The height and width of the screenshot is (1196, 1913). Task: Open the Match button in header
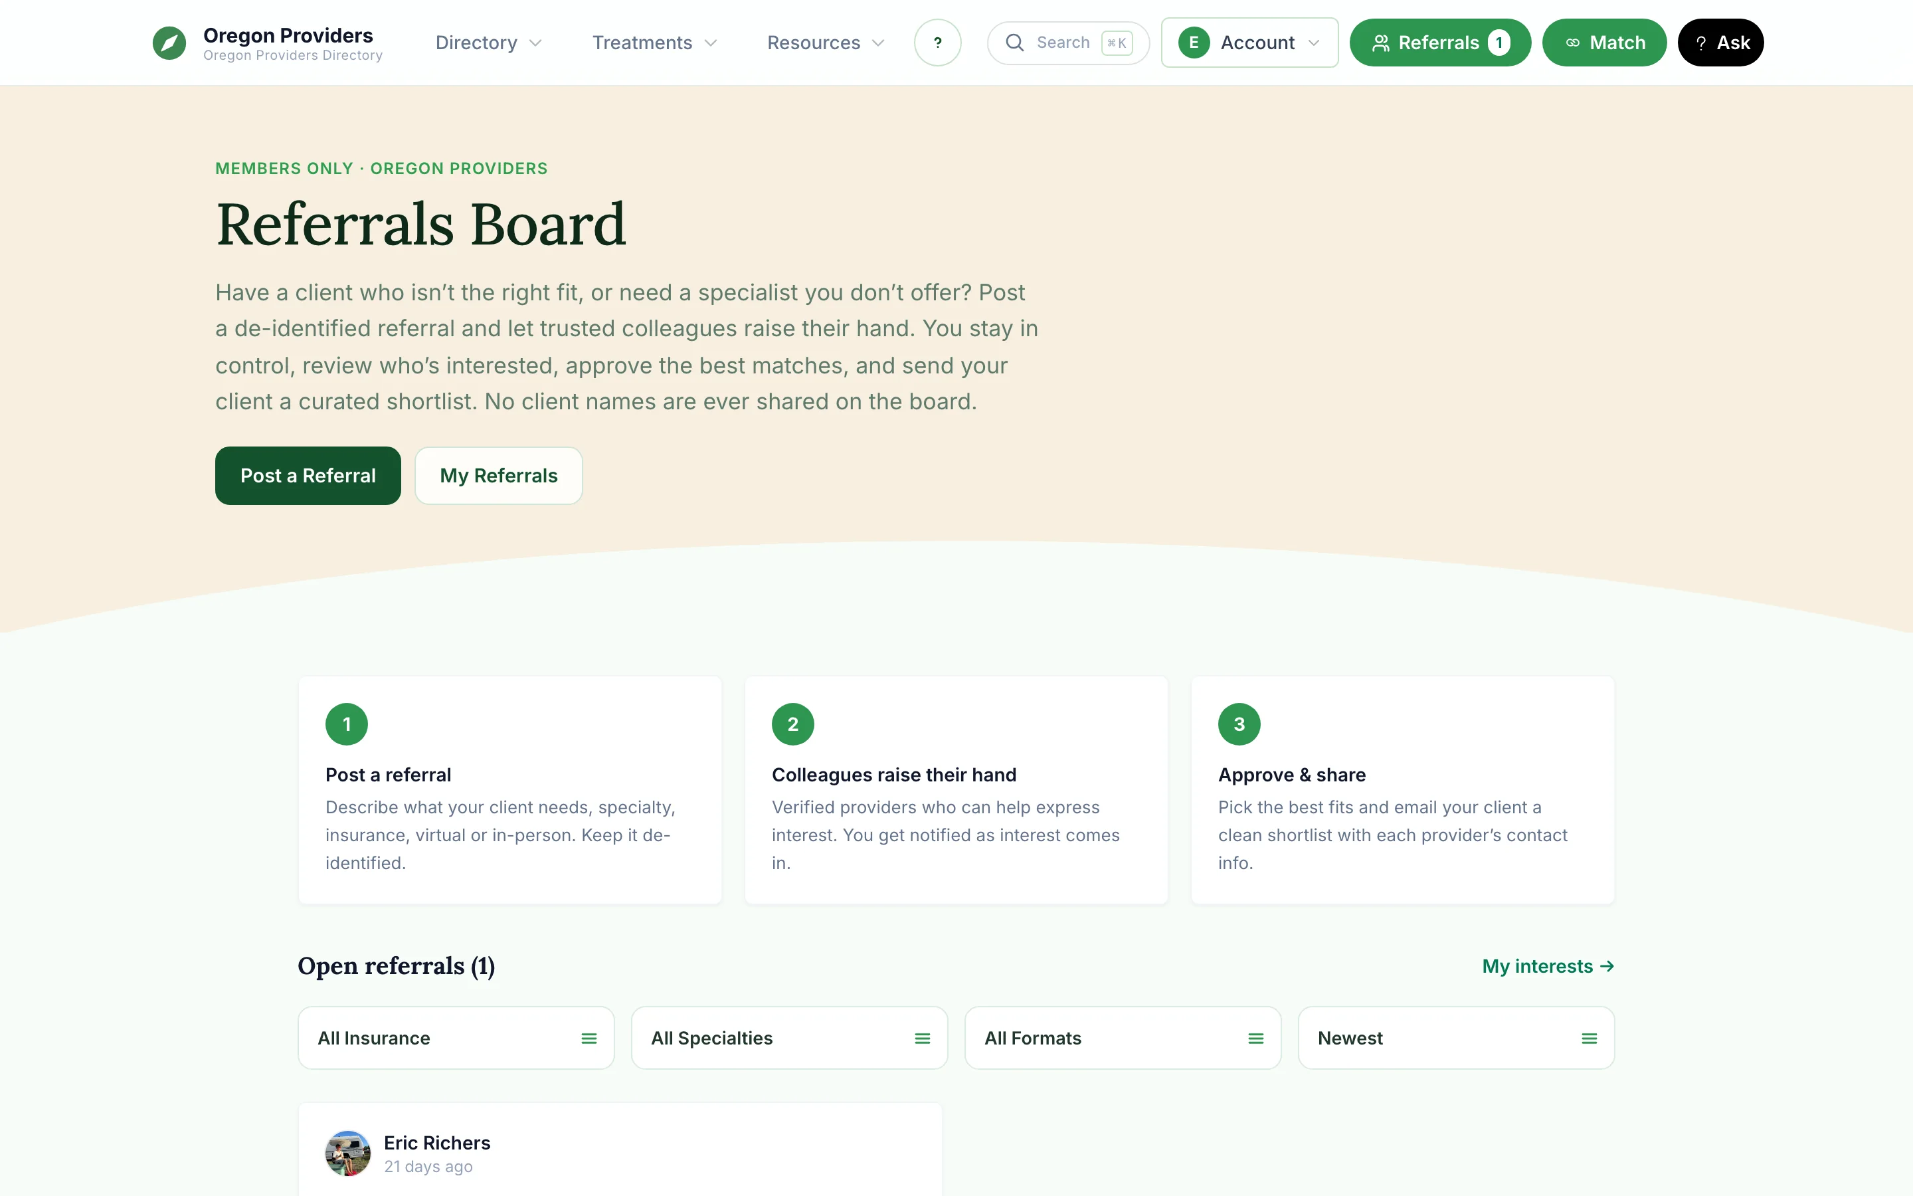point(1604,43)
